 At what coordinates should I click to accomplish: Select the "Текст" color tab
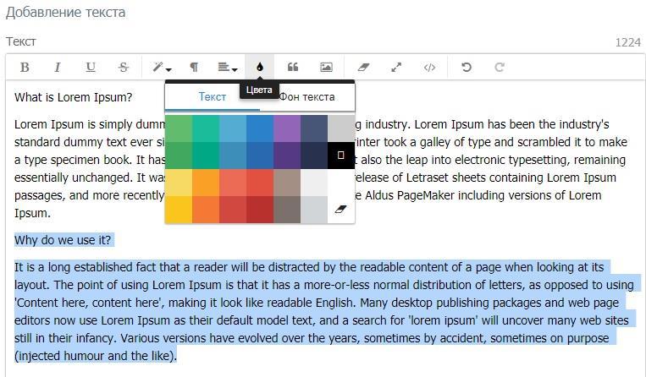(x=212, y=96)
